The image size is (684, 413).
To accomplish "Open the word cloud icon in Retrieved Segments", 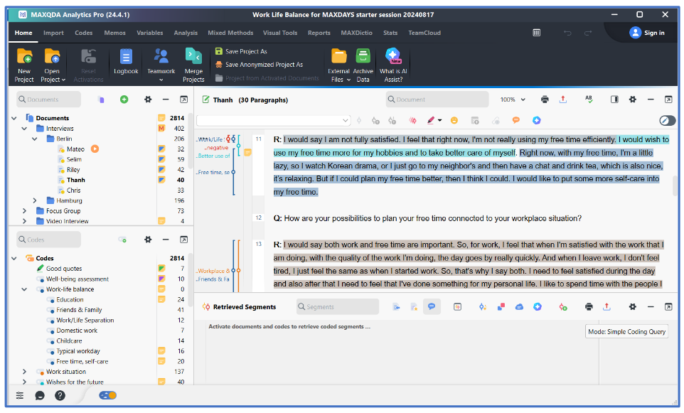I will (x=519, y=307).
